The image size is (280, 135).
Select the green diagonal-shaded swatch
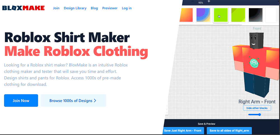click(x=238, y=15)
